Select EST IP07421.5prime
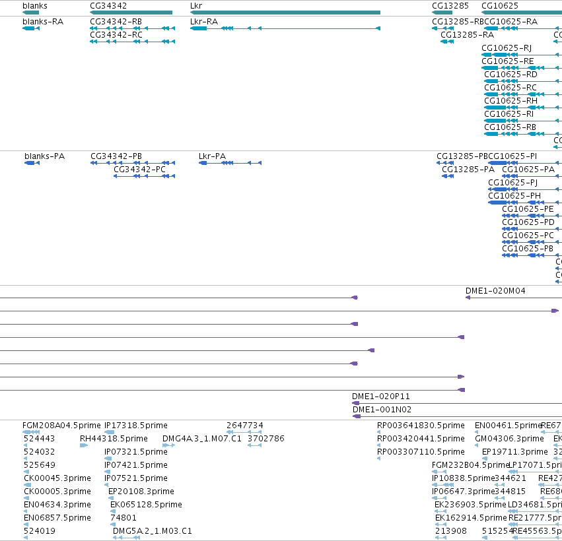The height and width of the screenshot is (541, 562). [136, 465]
